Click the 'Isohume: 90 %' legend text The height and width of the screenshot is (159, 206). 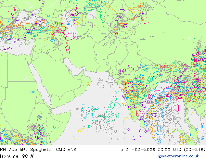[17, 156]
